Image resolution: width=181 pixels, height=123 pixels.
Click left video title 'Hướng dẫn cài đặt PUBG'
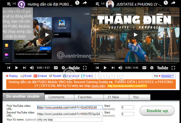tap(50, 5)
